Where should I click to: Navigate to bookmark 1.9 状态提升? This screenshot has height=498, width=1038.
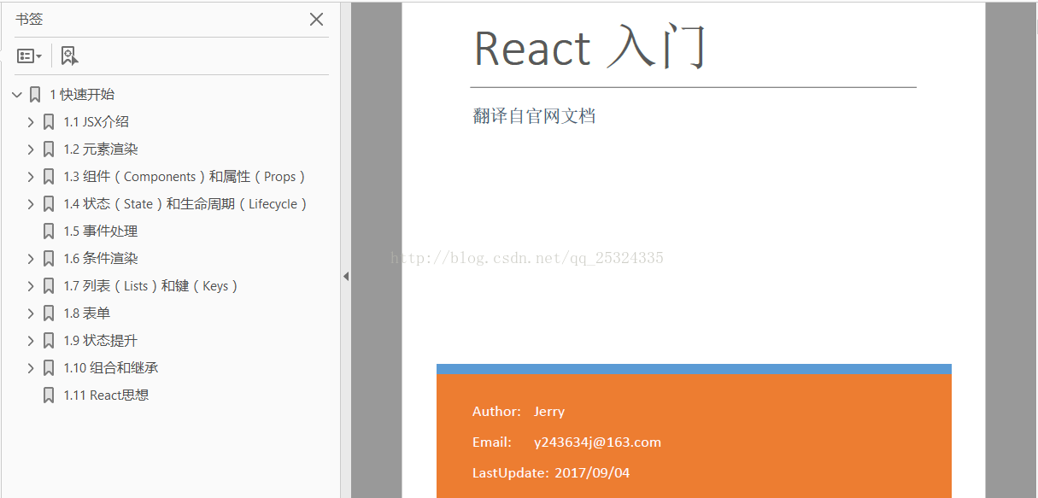click(x=101, y=341)
